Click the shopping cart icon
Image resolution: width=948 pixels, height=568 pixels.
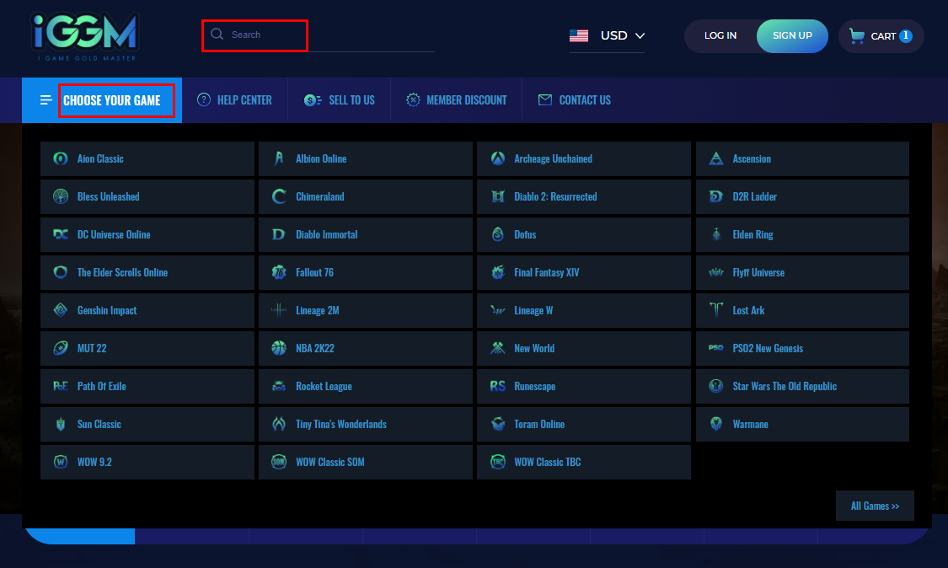click(857, 35)
